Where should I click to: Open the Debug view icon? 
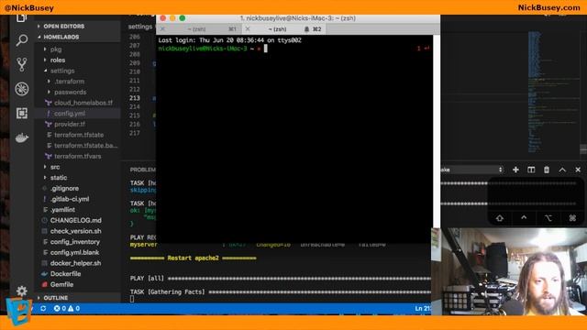coord(22,89)
